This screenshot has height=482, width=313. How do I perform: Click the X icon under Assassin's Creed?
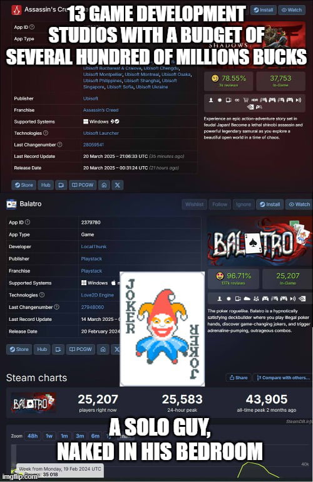tap(118, 185)
